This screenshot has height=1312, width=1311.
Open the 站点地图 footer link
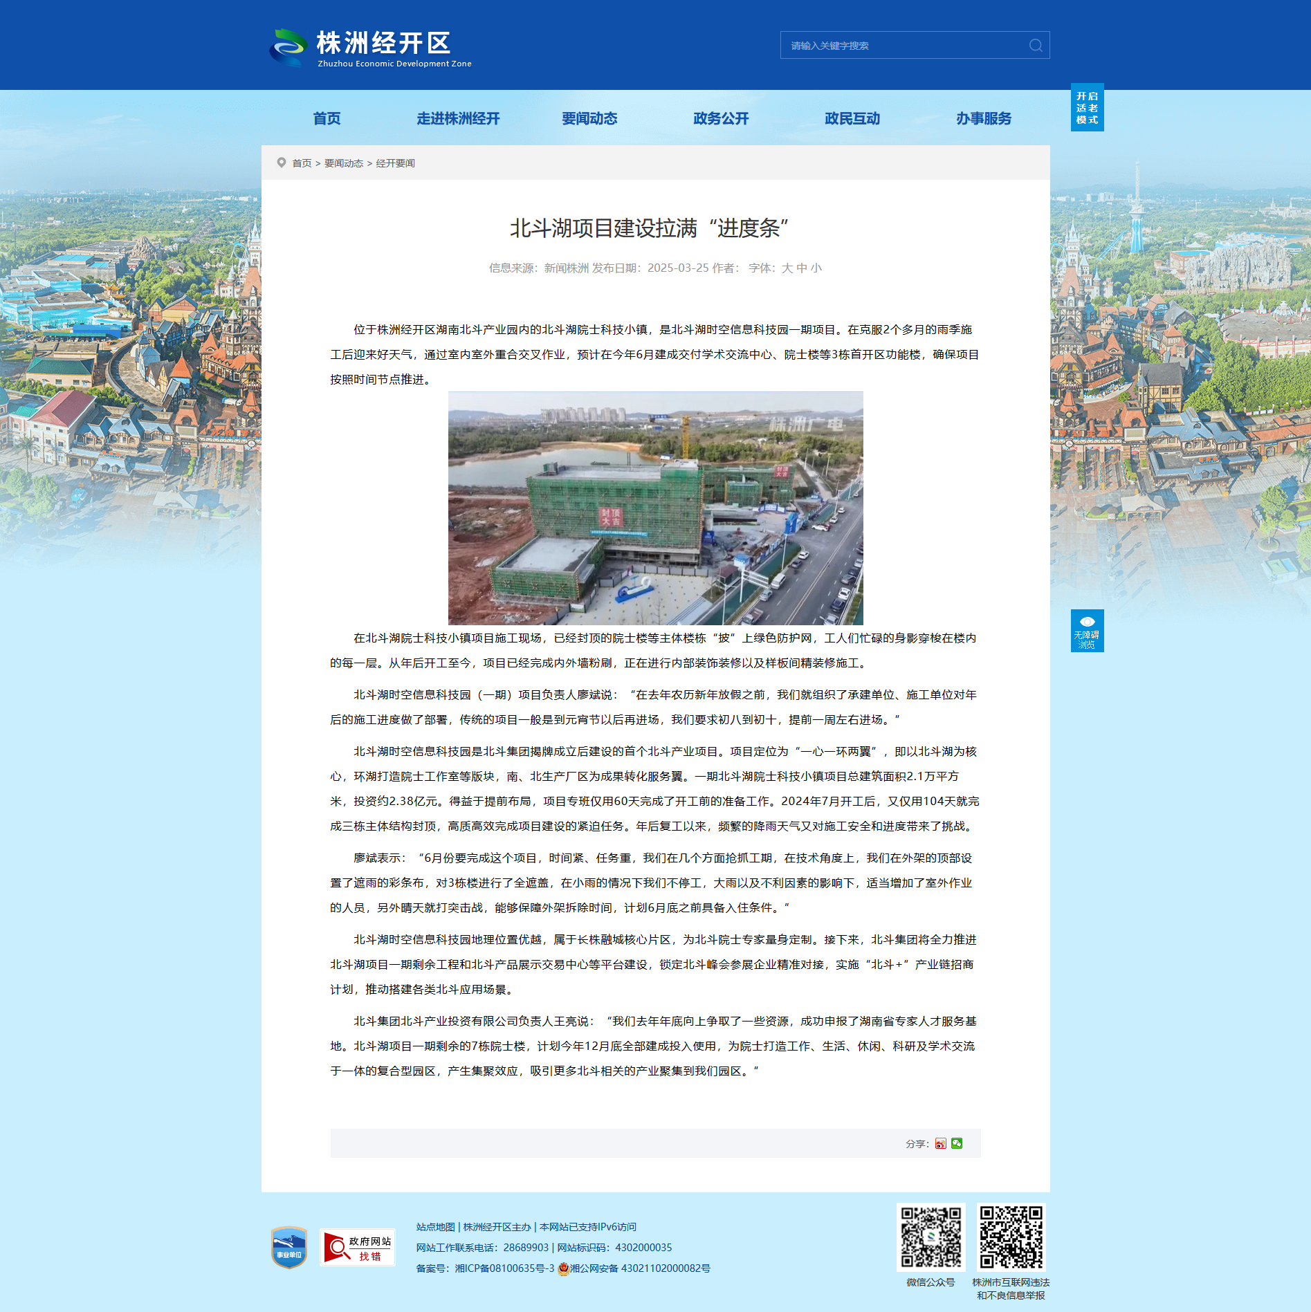[435, 1226]
